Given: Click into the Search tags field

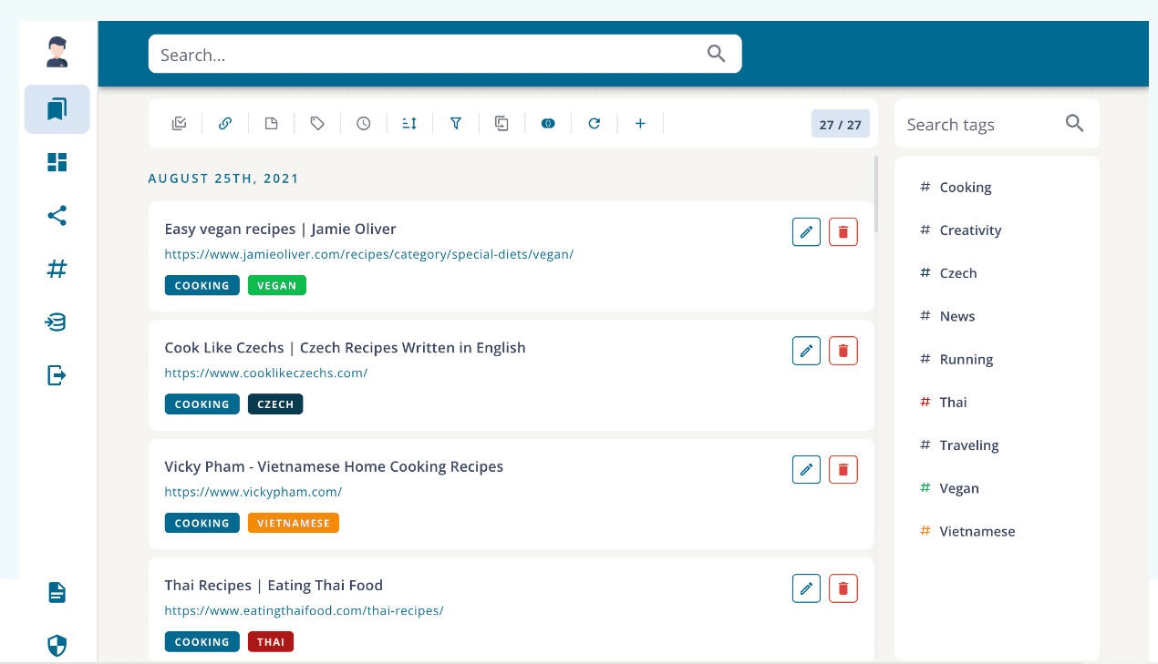Looking at the screenshot, I should 980,125.
